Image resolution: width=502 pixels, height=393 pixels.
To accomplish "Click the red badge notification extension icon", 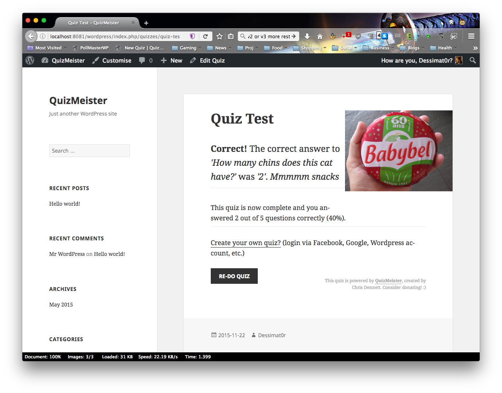I will tap(346, 36).
